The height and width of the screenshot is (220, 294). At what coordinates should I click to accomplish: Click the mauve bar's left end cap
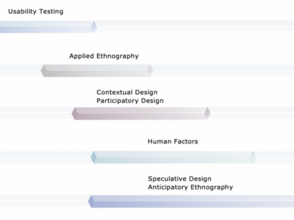(74, 113)
